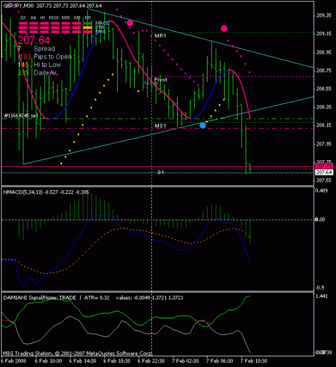Select the H4 timeframe label
336x367 pixels.
coord(33,18)
